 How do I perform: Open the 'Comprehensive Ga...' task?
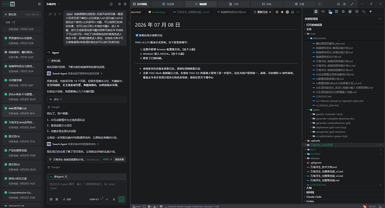pos(22,195)
